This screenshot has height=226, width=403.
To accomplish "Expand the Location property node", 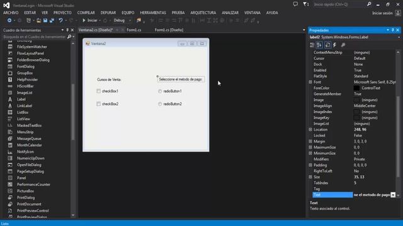I will point(310,129).
